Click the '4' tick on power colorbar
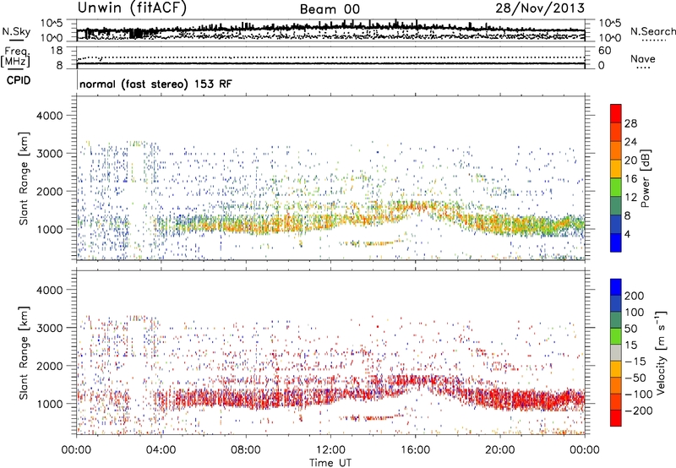The image size is (676, 468). click(627, 234)
